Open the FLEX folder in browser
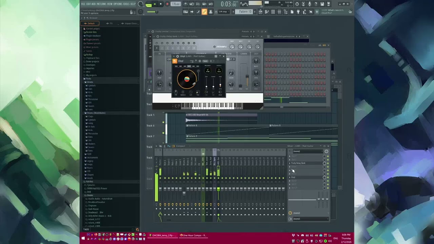The height and width of the screenshot is (244, 434). click(89, 154)
